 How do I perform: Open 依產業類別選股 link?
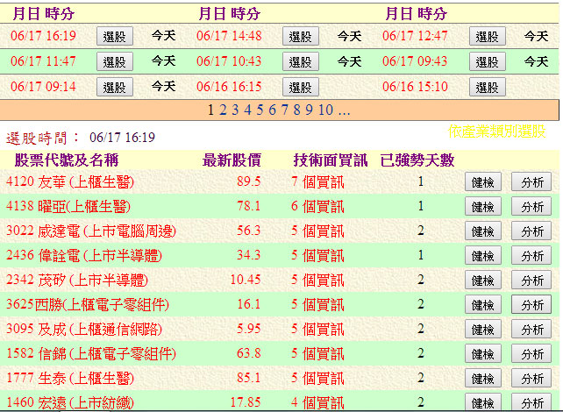coord(497,131)
